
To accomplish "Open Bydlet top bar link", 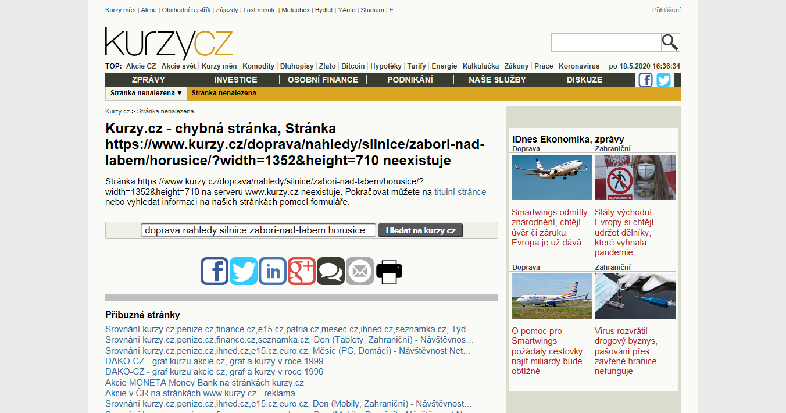I will tap(324, 10).
